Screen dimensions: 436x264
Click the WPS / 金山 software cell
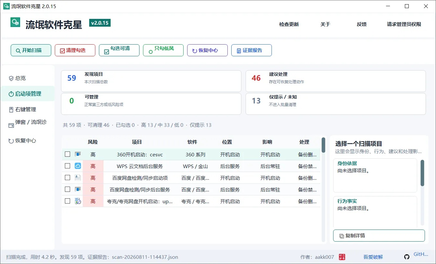195,166
